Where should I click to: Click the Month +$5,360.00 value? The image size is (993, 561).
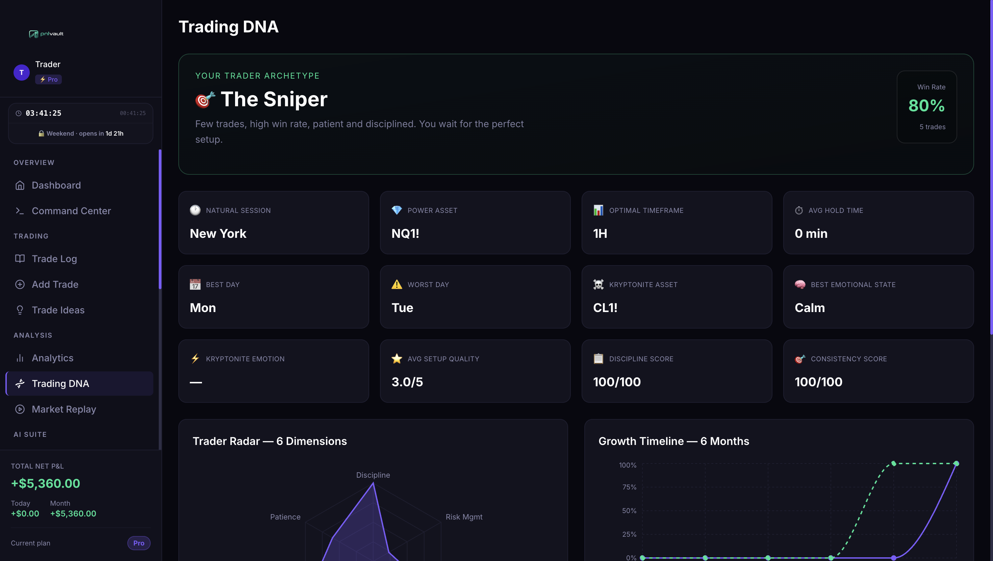[73, 514]
